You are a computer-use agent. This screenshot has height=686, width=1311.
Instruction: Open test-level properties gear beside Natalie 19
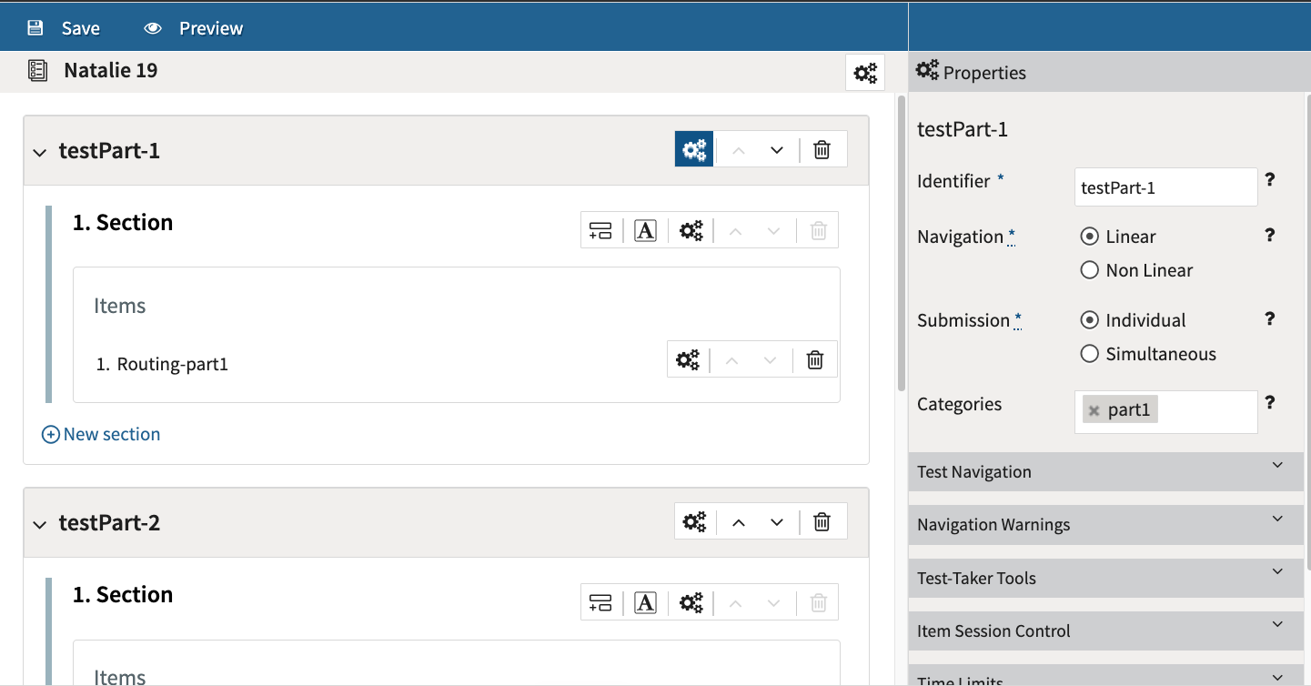click(x=865, y=73)
